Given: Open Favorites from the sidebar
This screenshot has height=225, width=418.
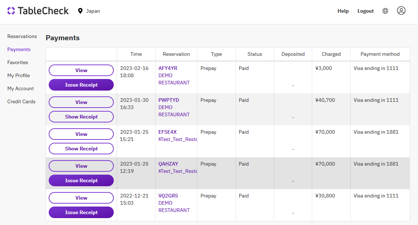Looking at the screenshot, I should click(x=18, y=62).
